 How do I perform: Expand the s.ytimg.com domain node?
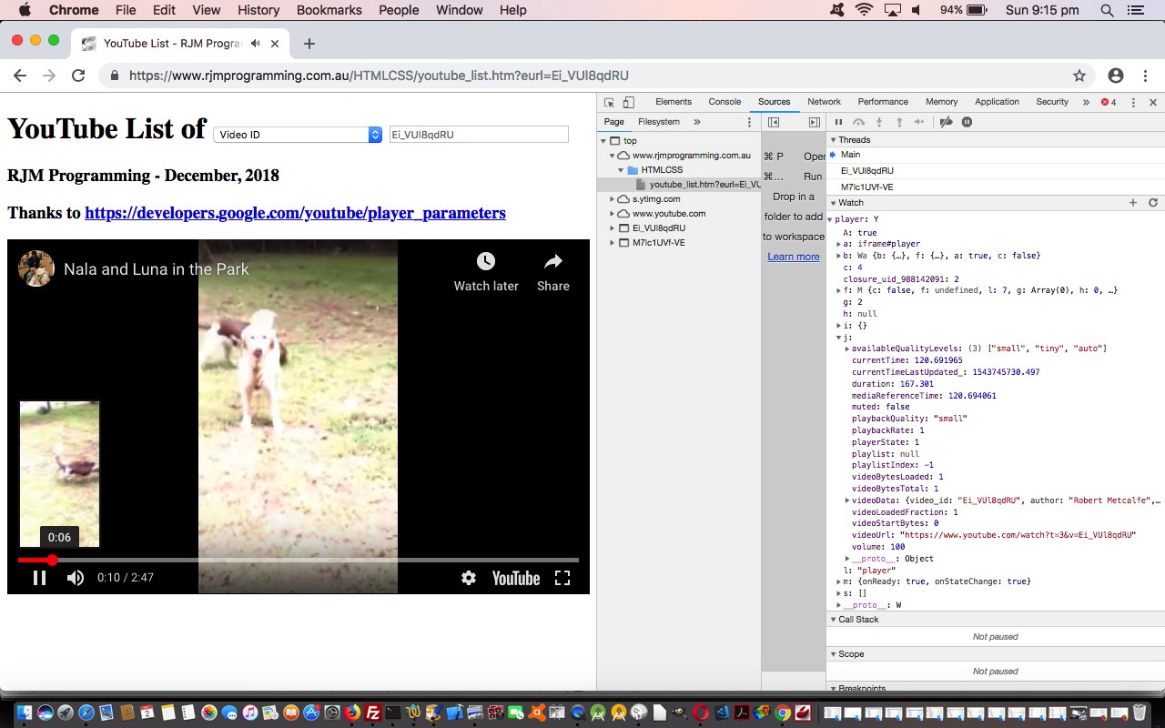pyautogui.click(x=612, y=199)
